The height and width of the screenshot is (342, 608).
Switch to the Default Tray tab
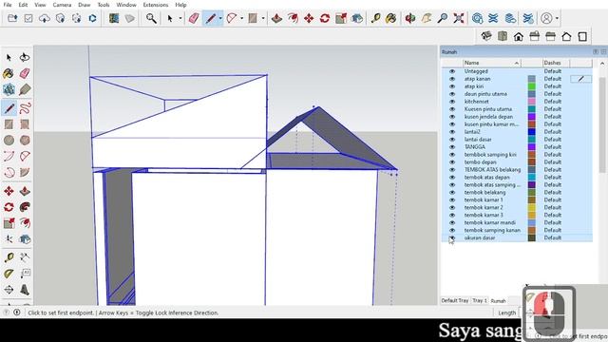(455, 300)
